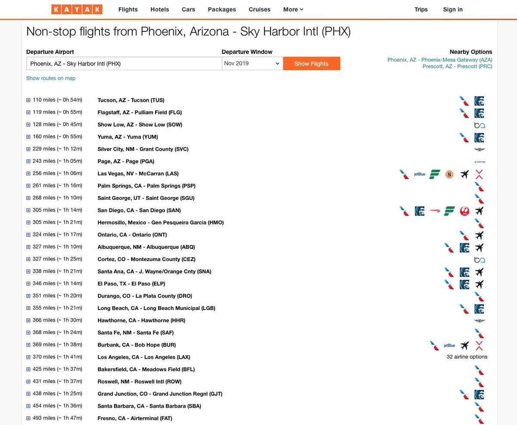Click black airplane icon in Las Vegas row
The height and width of the screenshot is (425, 517).
coord(464,174)
